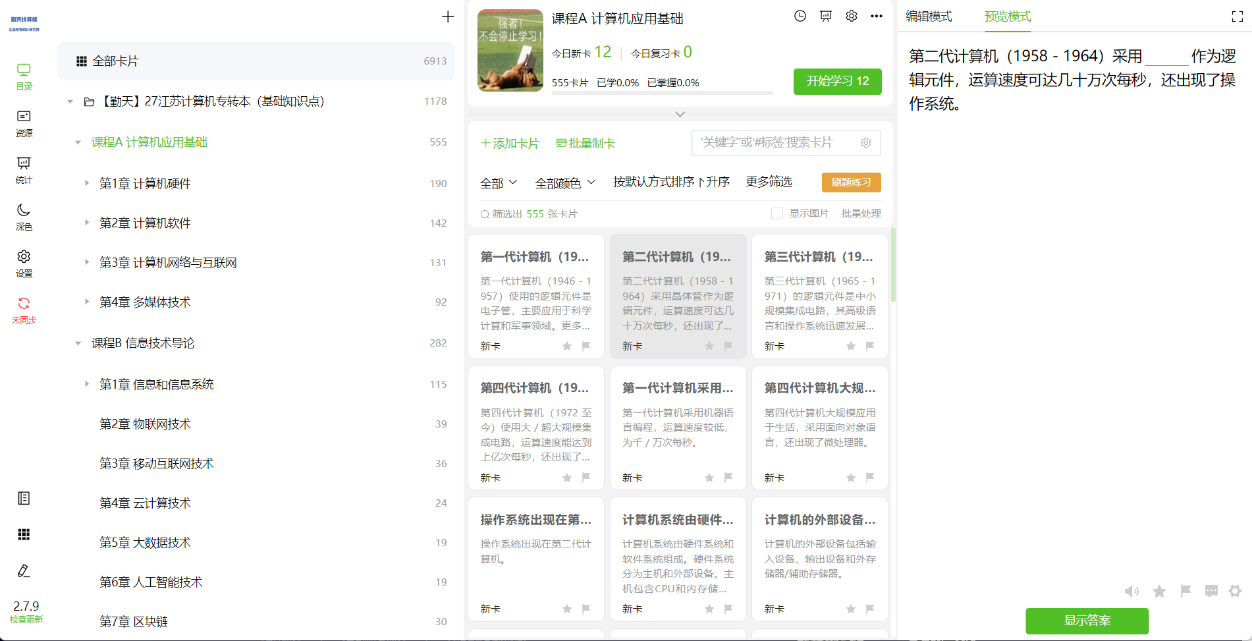Image resolution: width=1252 pixels, height=641 pixels.
Task: Select 全部卡片 in the deck list
Action: pyautogui.click(x=256, y=61)
